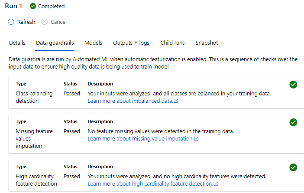Viewport: 304px width, 193px height.
Task: Click green check icon for Missing feature values
Action: coord(293,122)
